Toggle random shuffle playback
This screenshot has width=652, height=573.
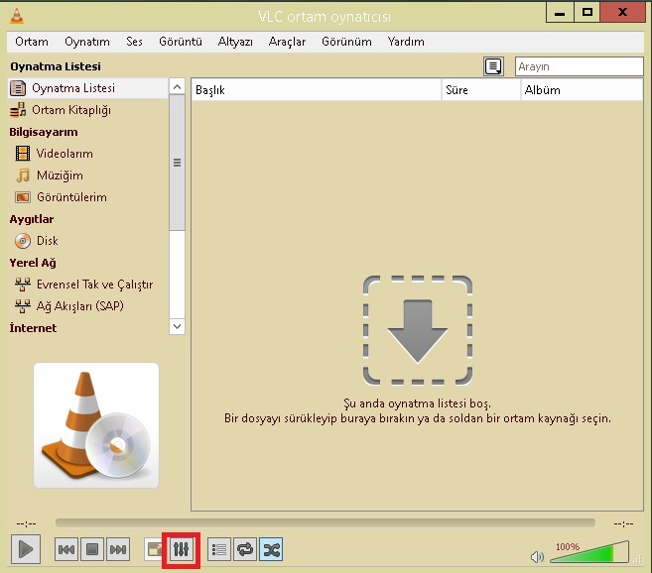pyautogui.click(x=271, y=549)
